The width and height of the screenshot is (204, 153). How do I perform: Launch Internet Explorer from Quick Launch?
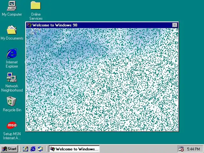pyautogui.click(x=33, y=149)
